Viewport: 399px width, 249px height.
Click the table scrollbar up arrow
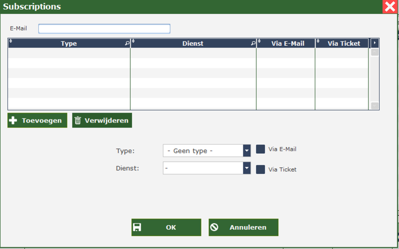tap(375, 52)
